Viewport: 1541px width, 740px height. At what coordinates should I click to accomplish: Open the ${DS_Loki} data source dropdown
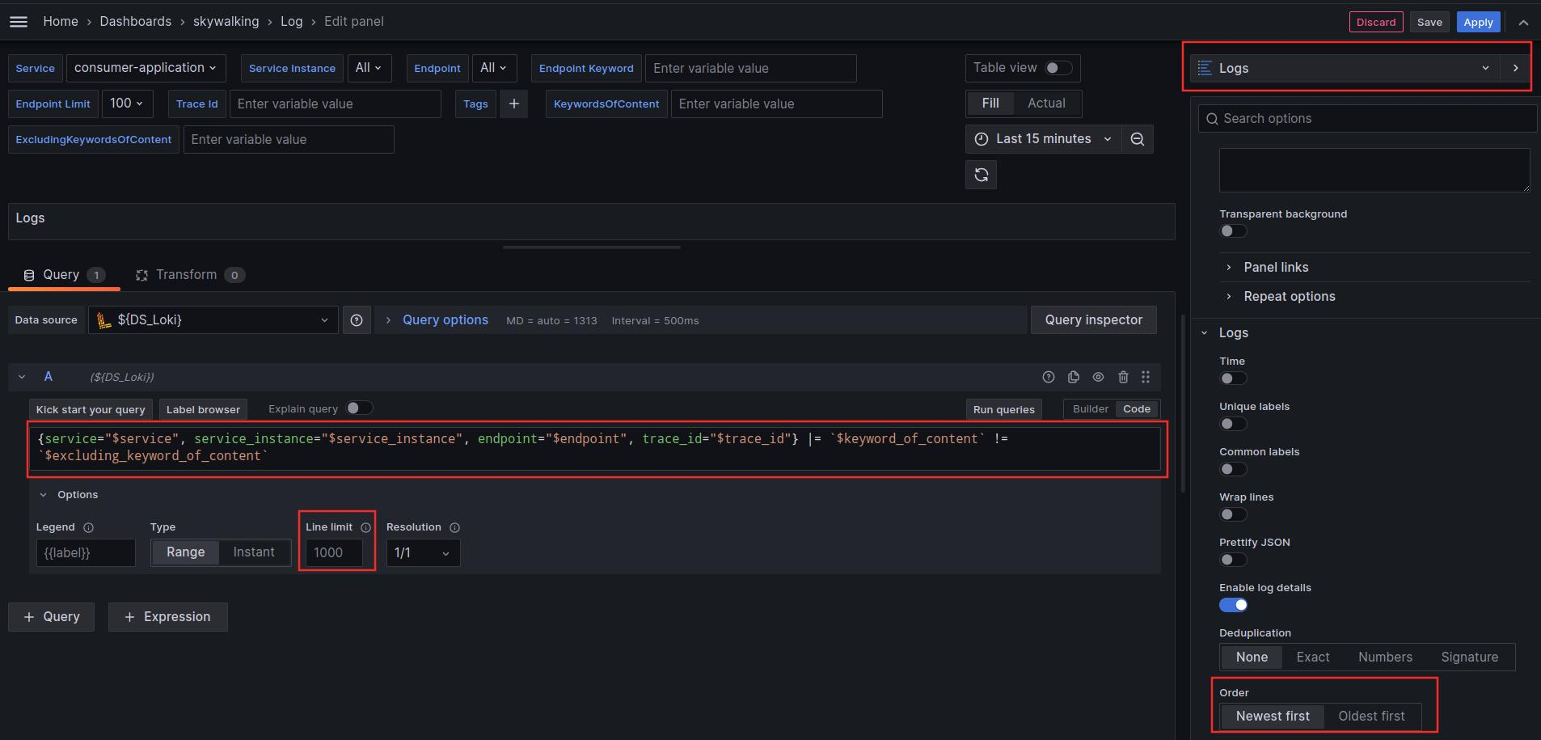coord(213,320)
